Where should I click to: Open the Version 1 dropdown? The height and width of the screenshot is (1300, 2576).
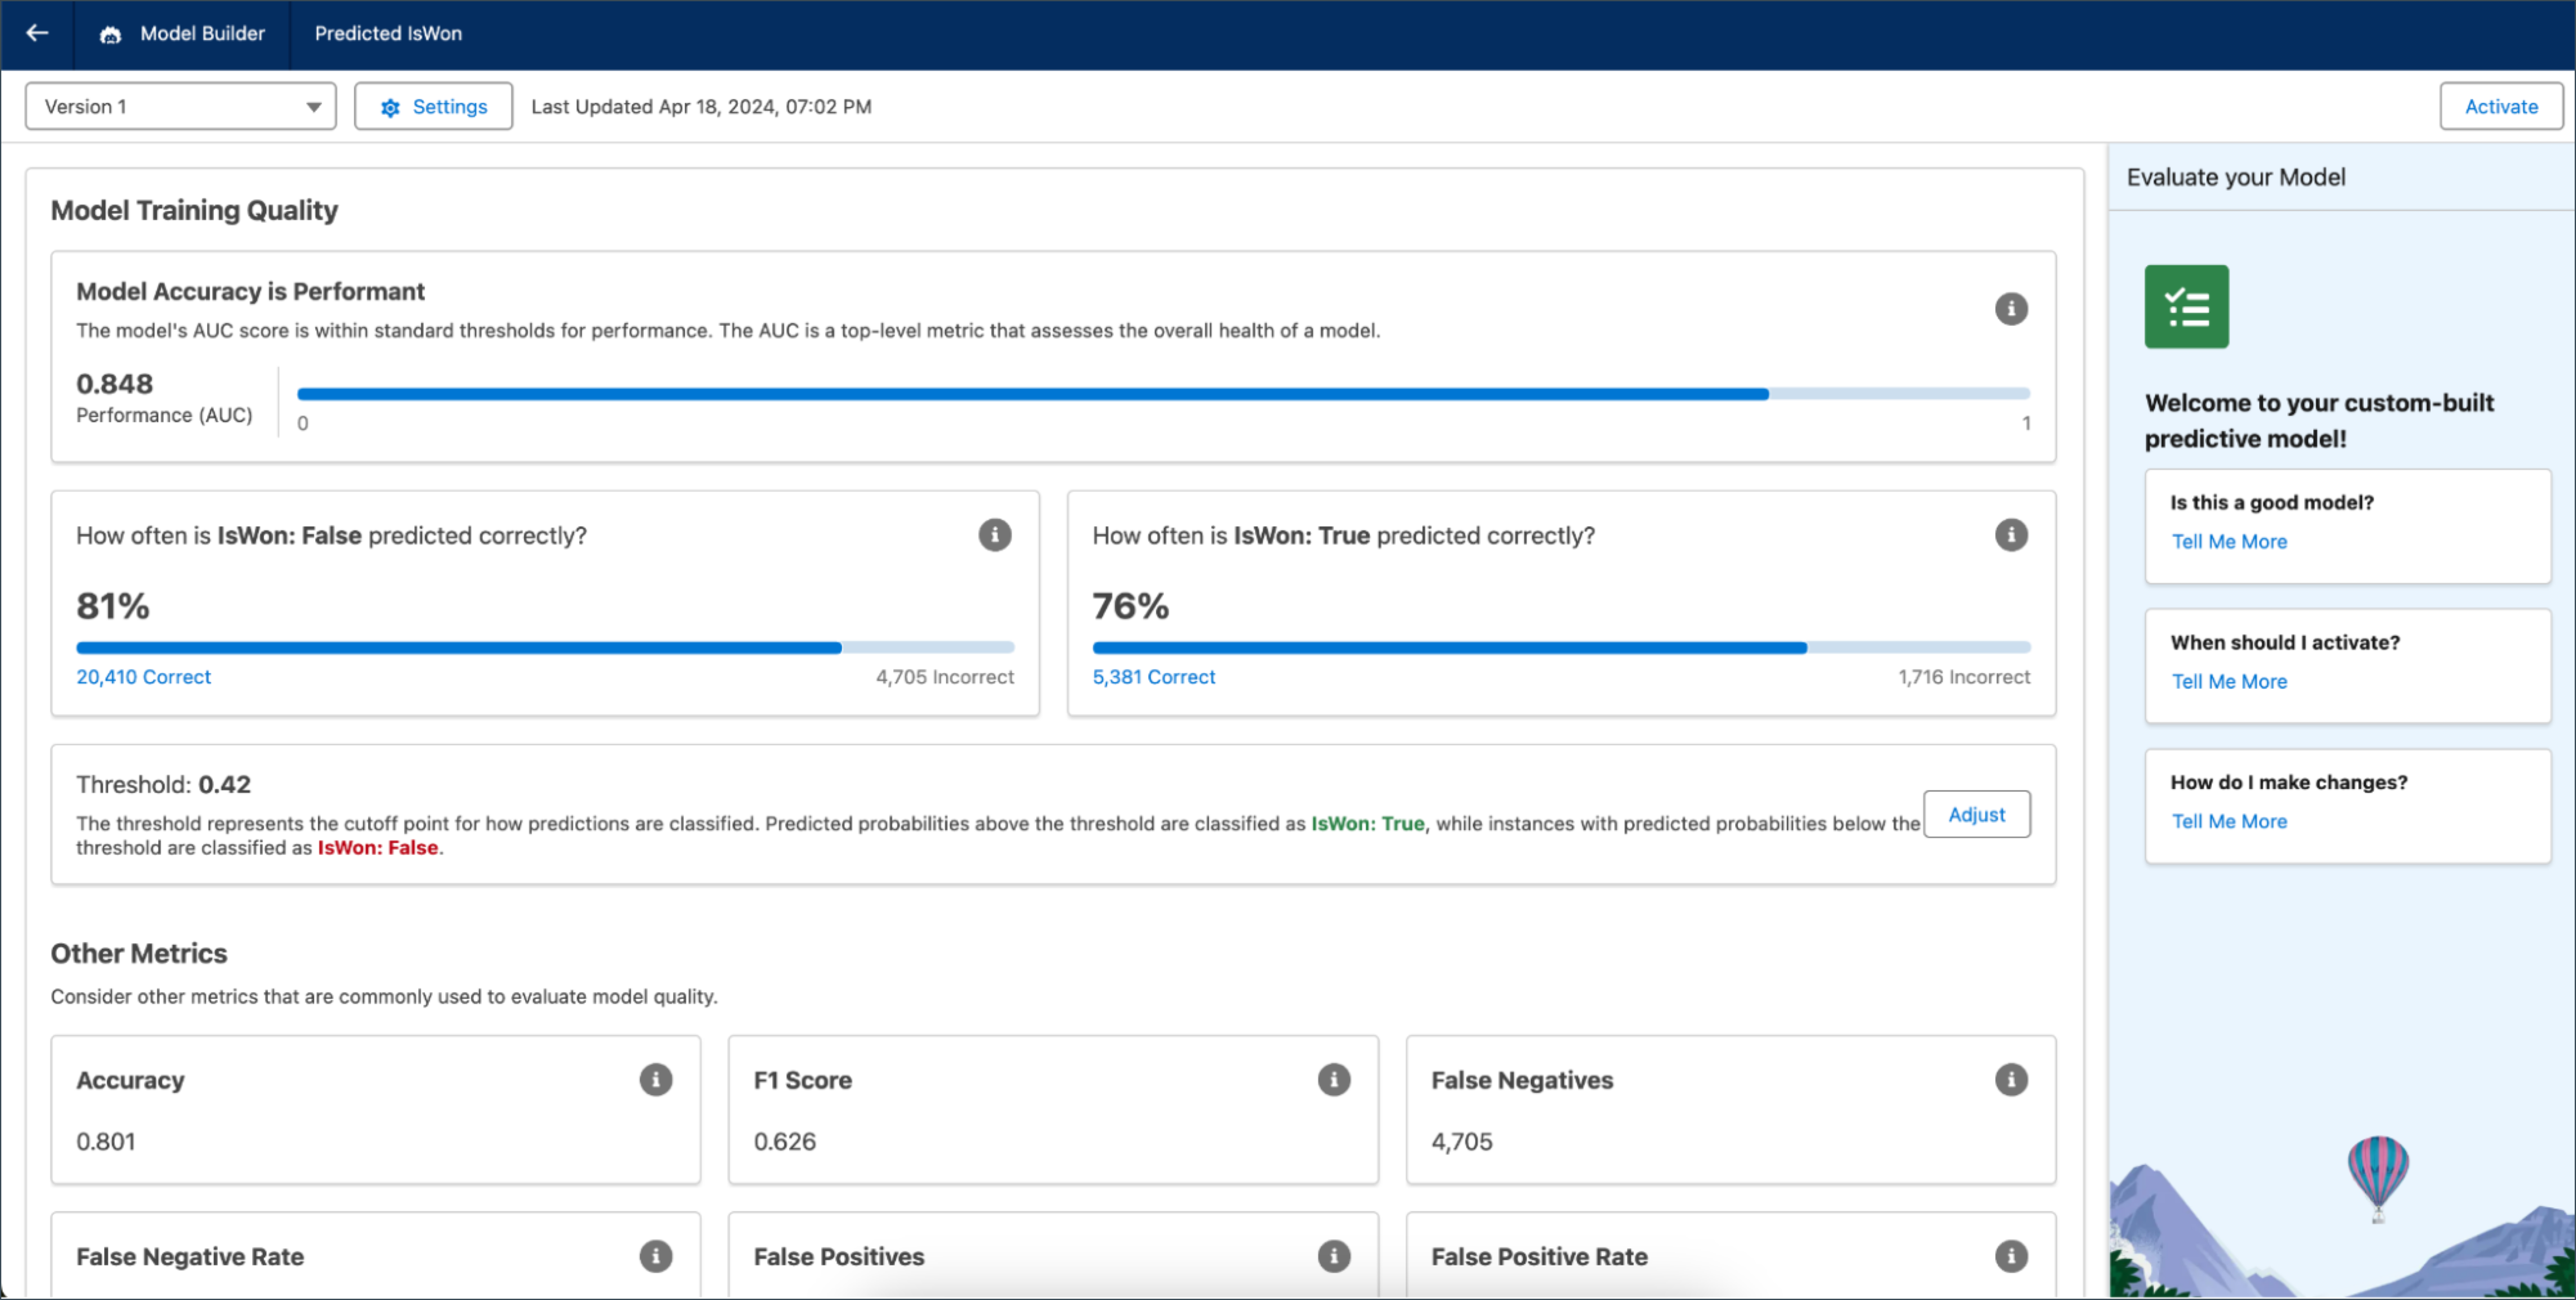(x=181, y=106)
